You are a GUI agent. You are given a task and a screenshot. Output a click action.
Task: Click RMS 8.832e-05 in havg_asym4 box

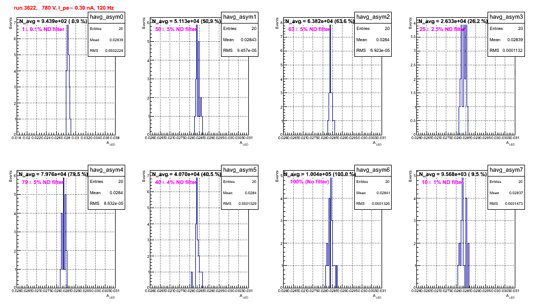point(106,204)
